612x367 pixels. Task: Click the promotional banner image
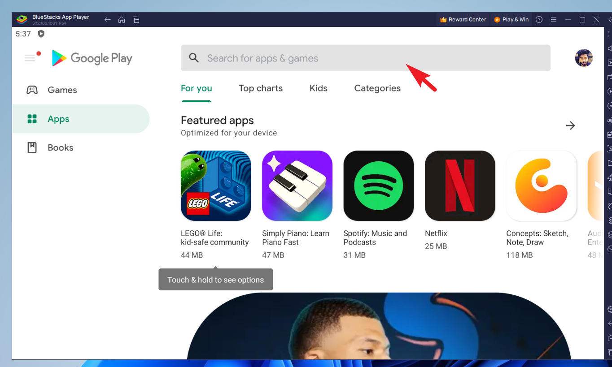click(379, 326)
